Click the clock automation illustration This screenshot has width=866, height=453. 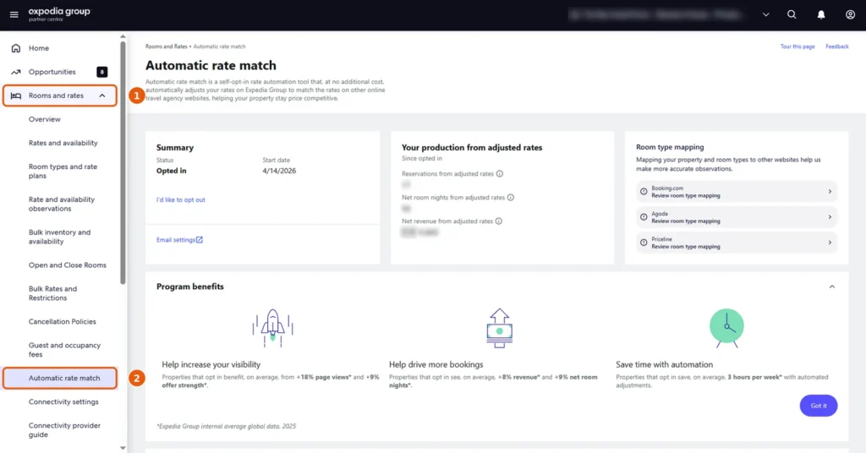726,328
